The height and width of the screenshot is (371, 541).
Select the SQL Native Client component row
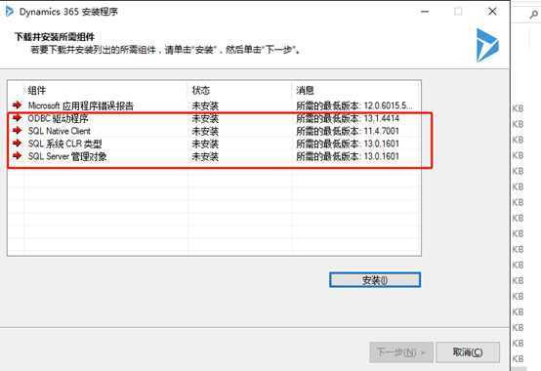tap(214, 131)
